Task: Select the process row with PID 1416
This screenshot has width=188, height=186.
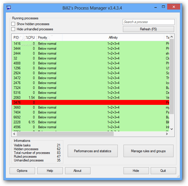Action: (91, 44)
